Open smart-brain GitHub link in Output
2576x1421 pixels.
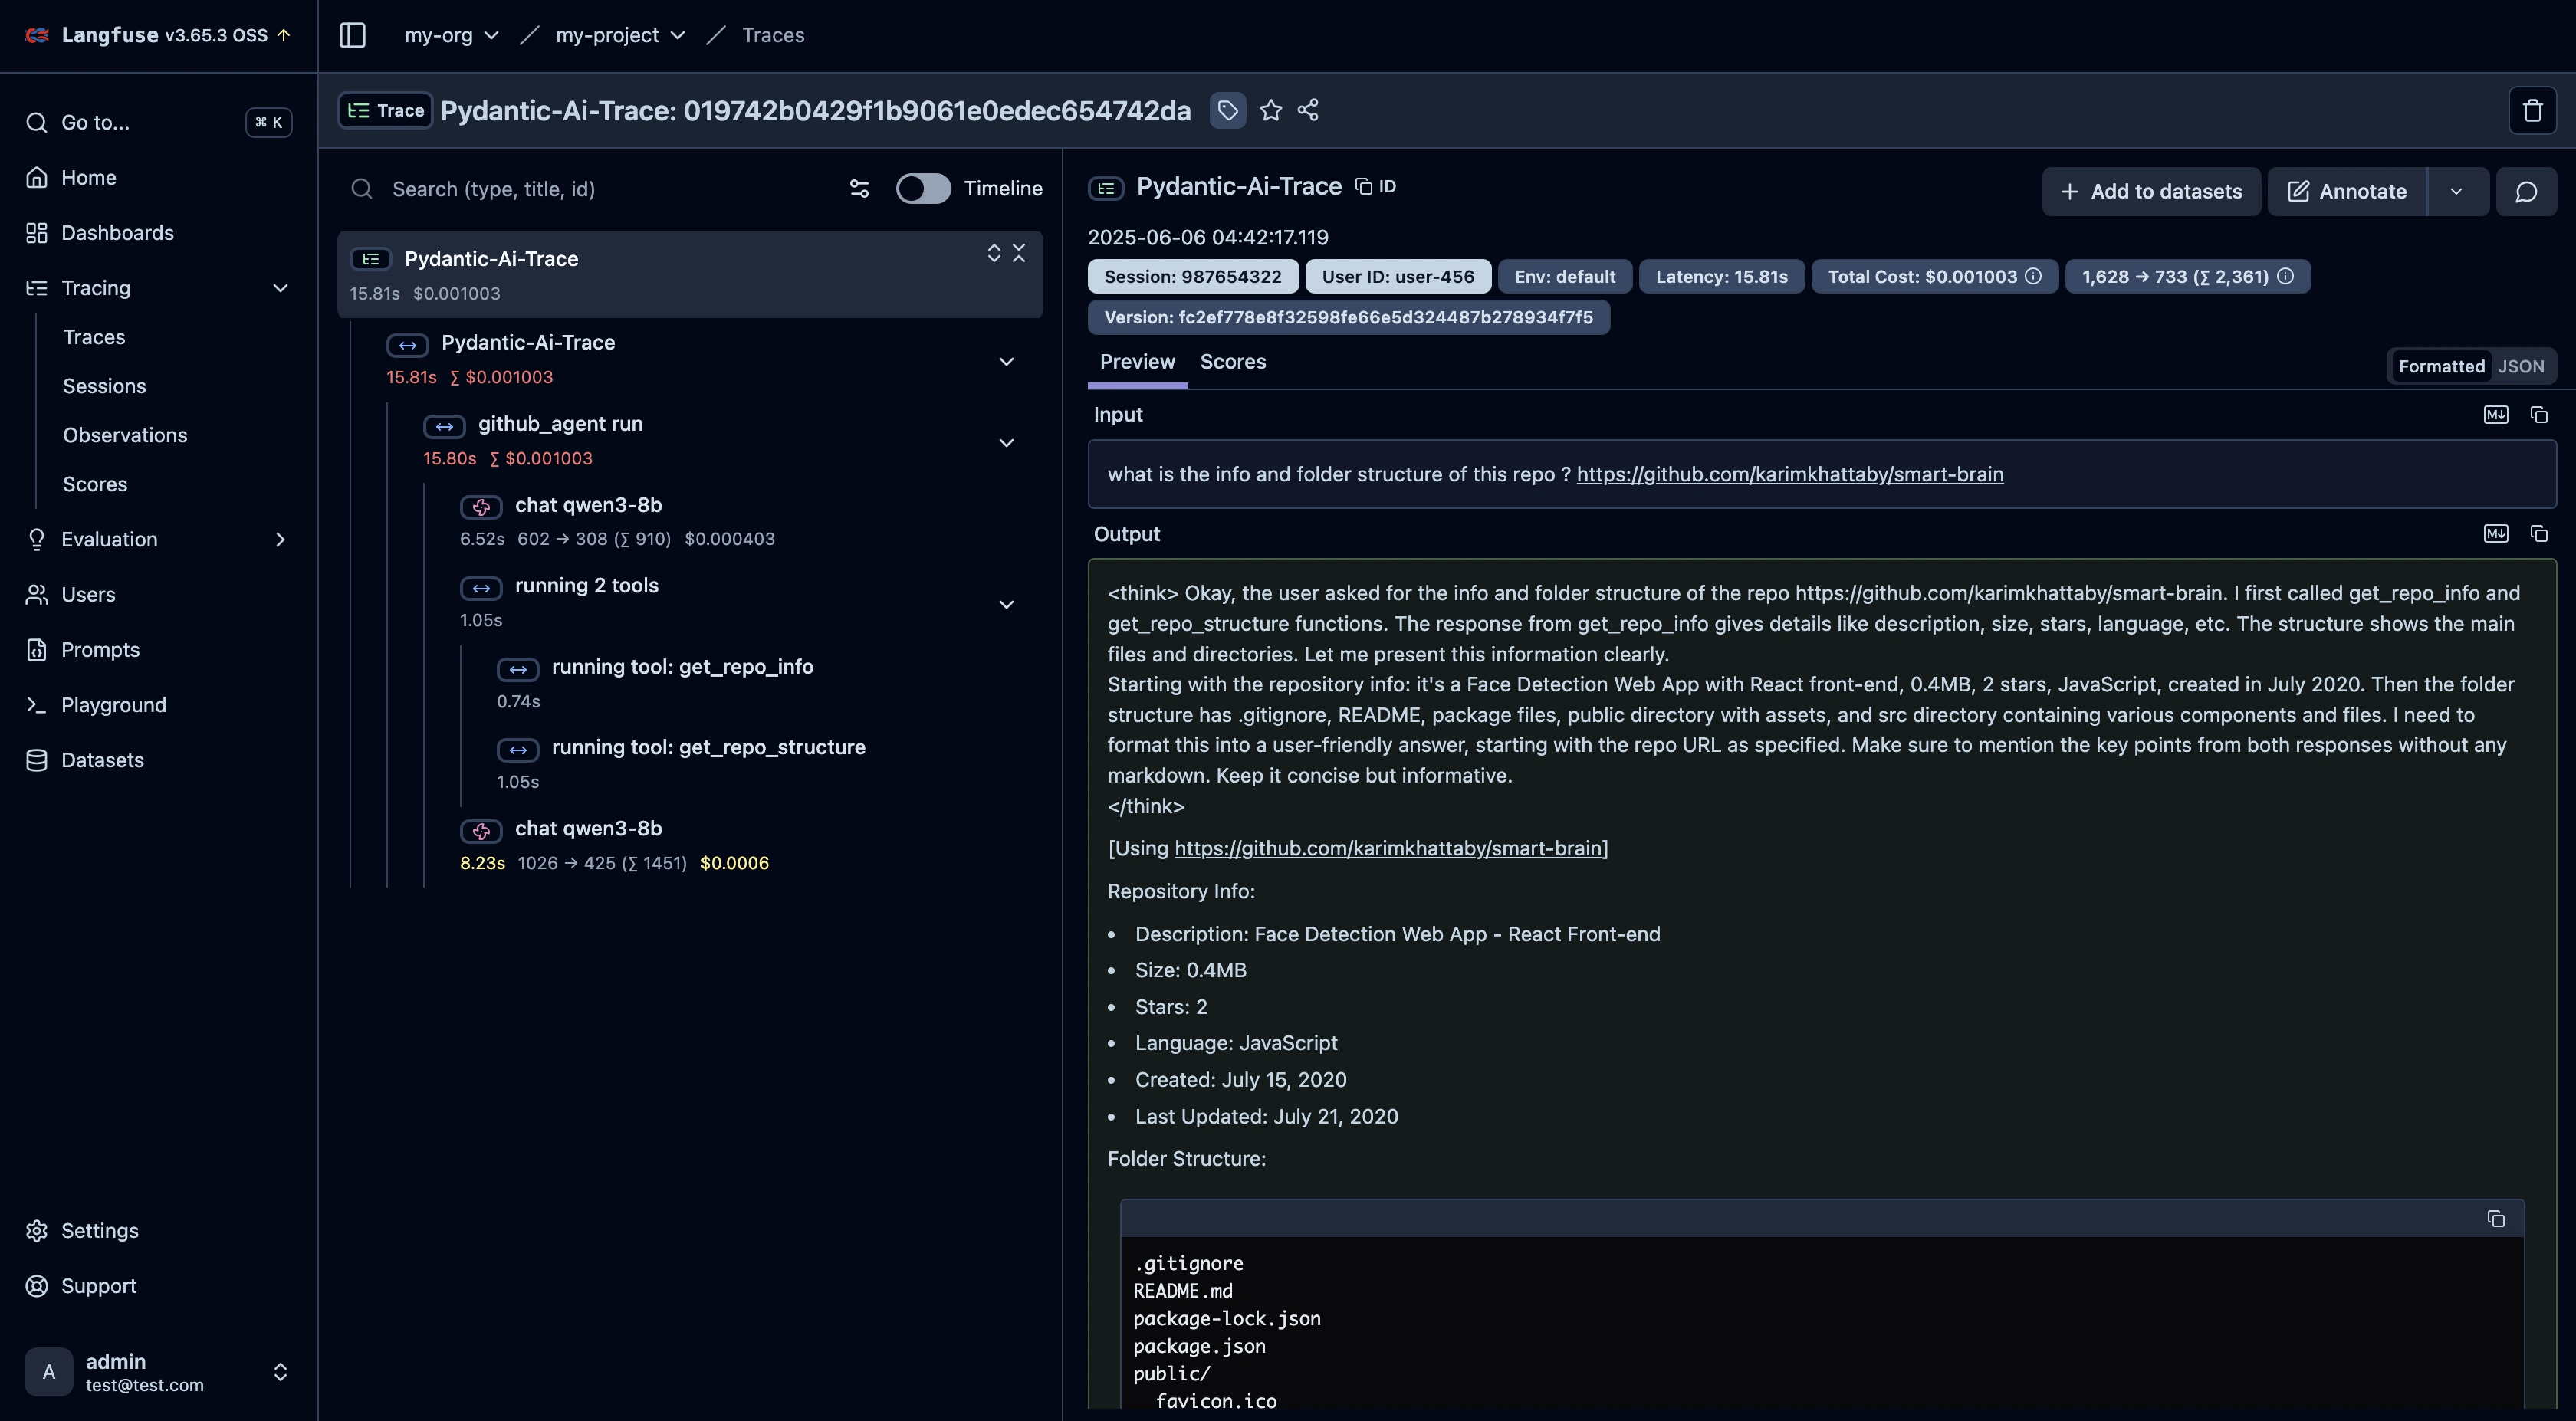pos(1388,849)
